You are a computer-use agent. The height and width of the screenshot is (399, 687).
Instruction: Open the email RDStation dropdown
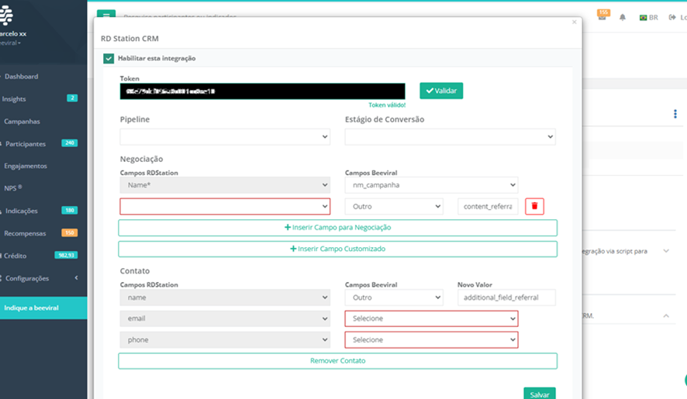[225, 318]
